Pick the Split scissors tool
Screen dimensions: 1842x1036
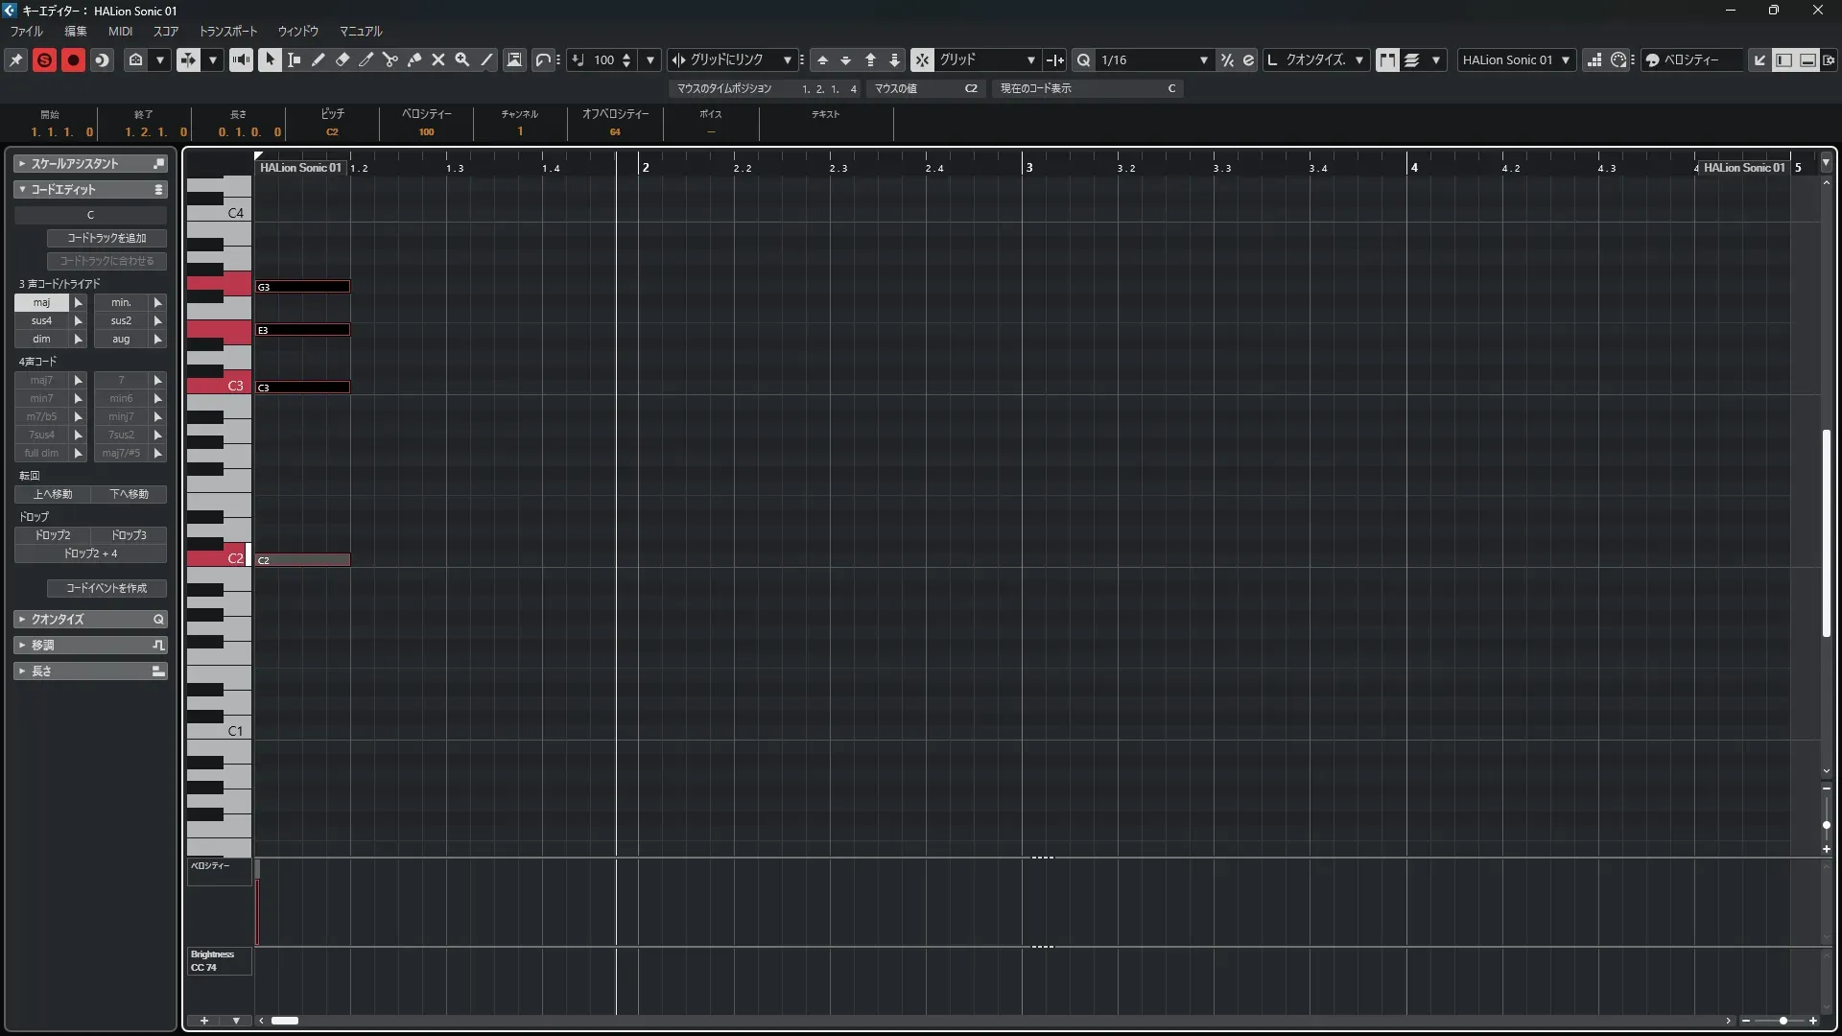pyautogui.click(x=390, y=59)
